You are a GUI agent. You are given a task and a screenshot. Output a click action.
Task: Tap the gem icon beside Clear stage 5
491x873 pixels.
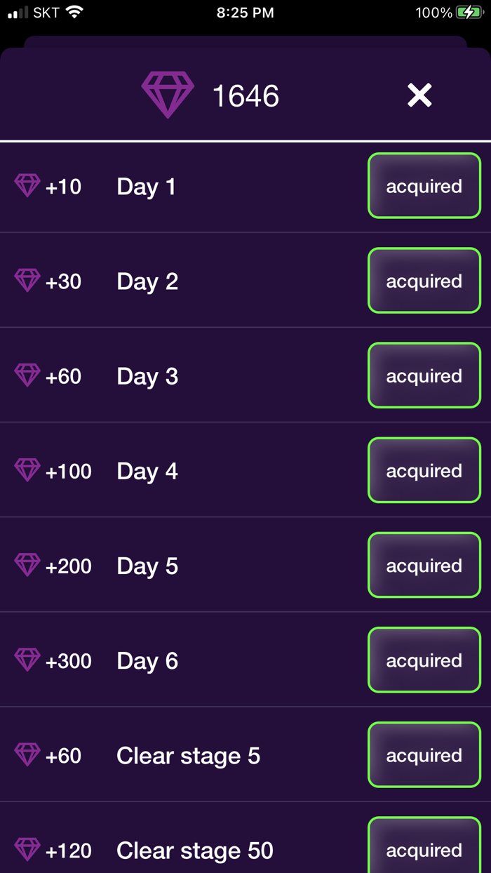pyautogui.click(x=27, y=754)
